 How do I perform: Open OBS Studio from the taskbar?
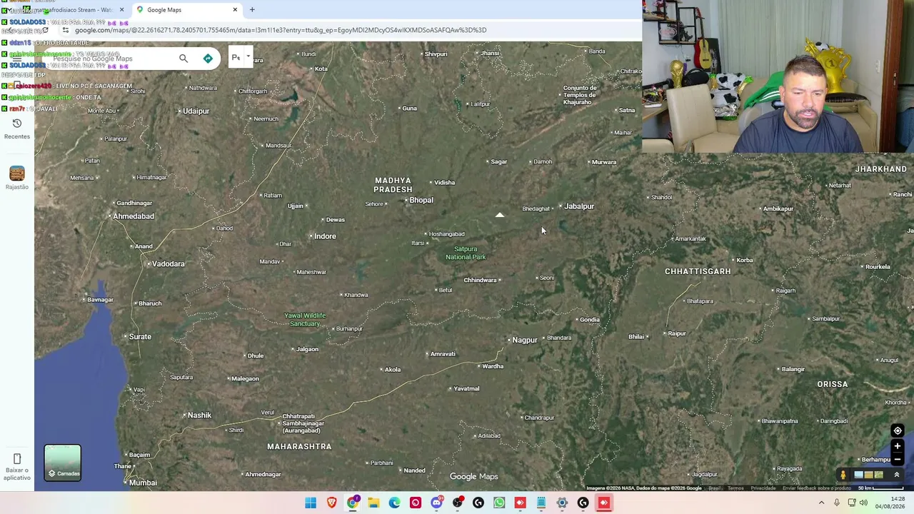click(x=458, y=503)
